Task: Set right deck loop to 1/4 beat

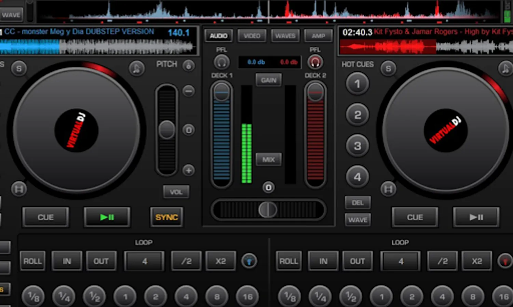Action: [x=320, y=297]
